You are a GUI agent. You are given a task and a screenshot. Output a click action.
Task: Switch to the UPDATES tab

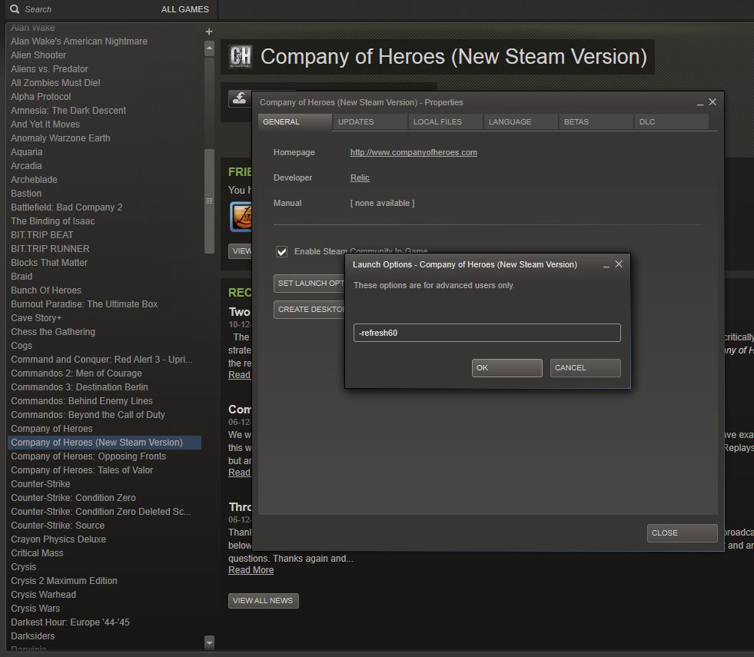(370, 122)
